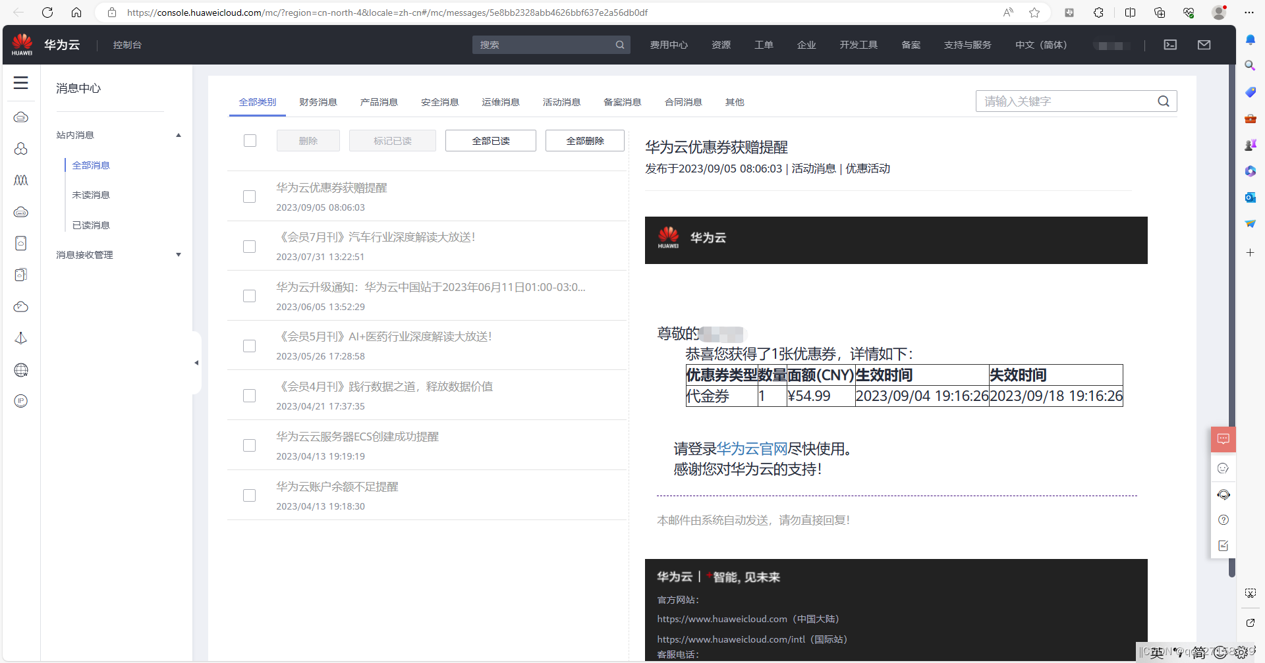The width and height of the screenshot is (1265, 663).
Task: Toggle the select-all messages checkbox
Action: (250, 140)
